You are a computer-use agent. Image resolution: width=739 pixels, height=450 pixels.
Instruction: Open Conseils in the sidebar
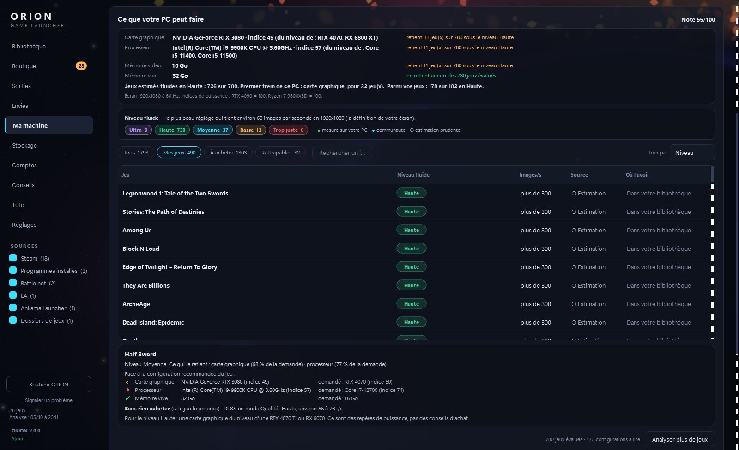pyautogui.click(x=49, y=185)
